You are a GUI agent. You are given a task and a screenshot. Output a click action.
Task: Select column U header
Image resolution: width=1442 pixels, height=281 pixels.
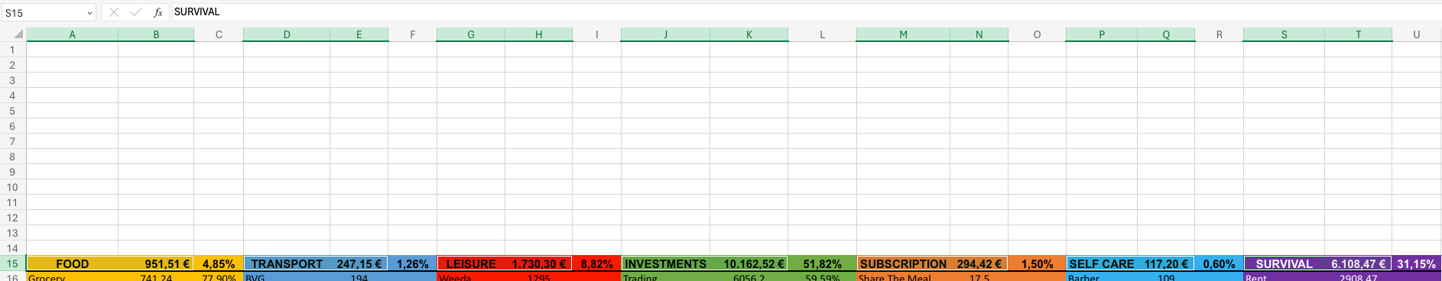[x=1417, y=34]
